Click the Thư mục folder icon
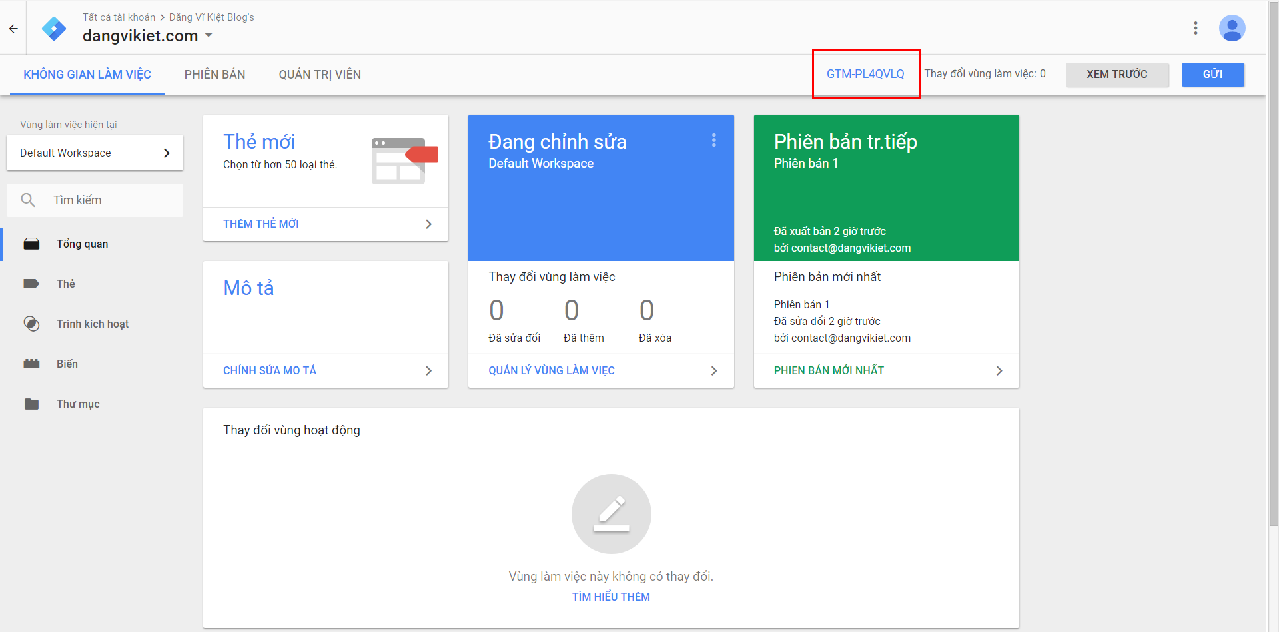Viewport: 1279px width, 632px height. tap(31, 404)
